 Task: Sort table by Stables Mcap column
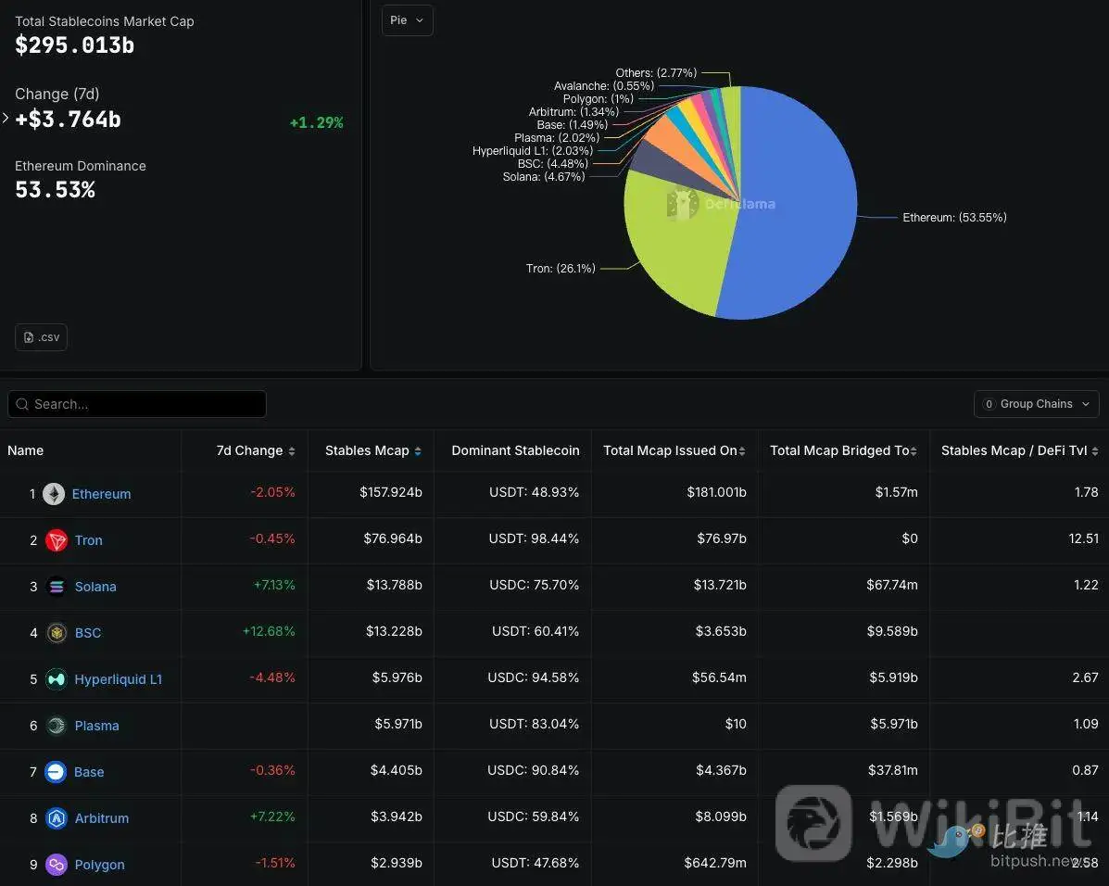click(x=373, y=451)
